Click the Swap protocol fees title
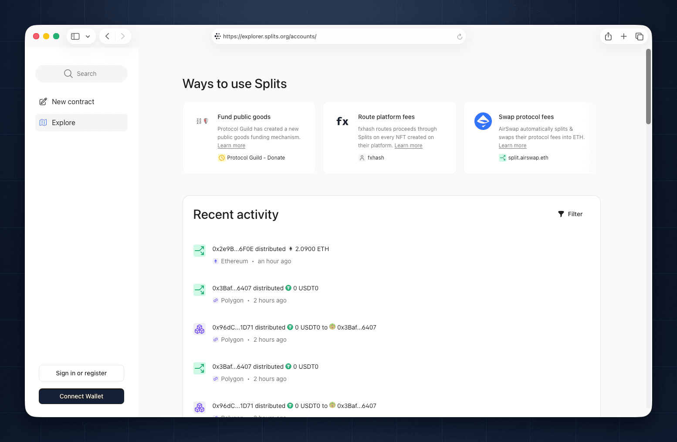Viewport: 677px width, 442px height. pos(526,117)
